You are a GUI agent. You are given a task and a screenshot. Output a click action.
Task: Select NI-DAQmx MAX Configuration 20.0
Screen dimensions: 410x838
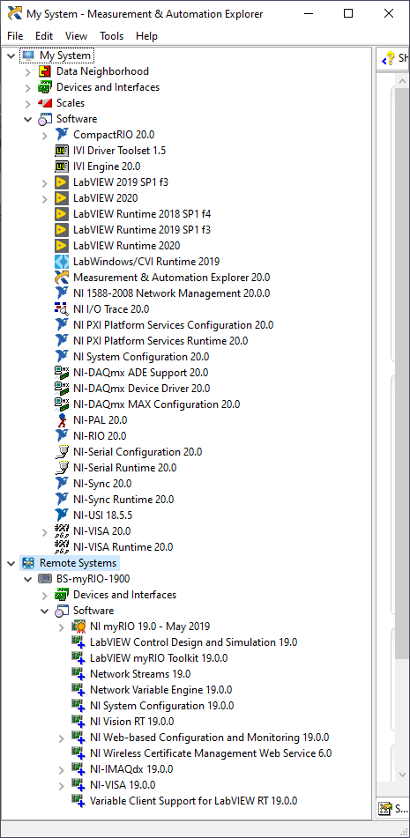click(x=157, y=404)
